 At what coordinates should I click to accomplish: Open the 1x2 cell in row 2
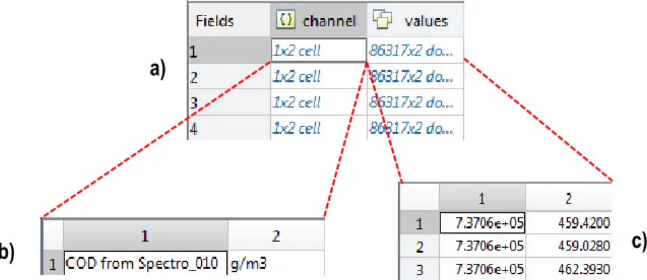[x=318, y=76]
